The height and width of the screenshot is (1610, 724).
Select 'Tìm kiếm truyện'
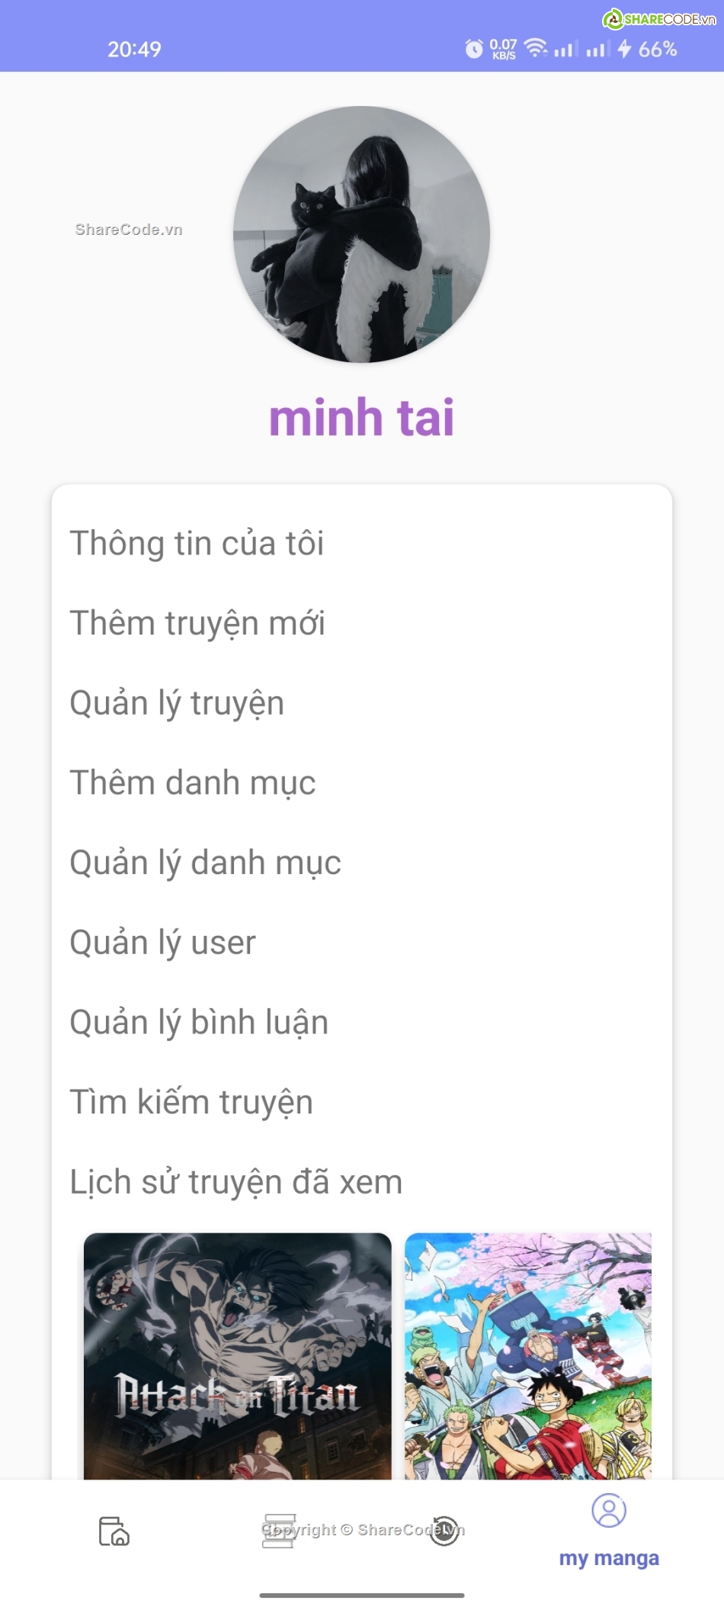[191, 1103]
